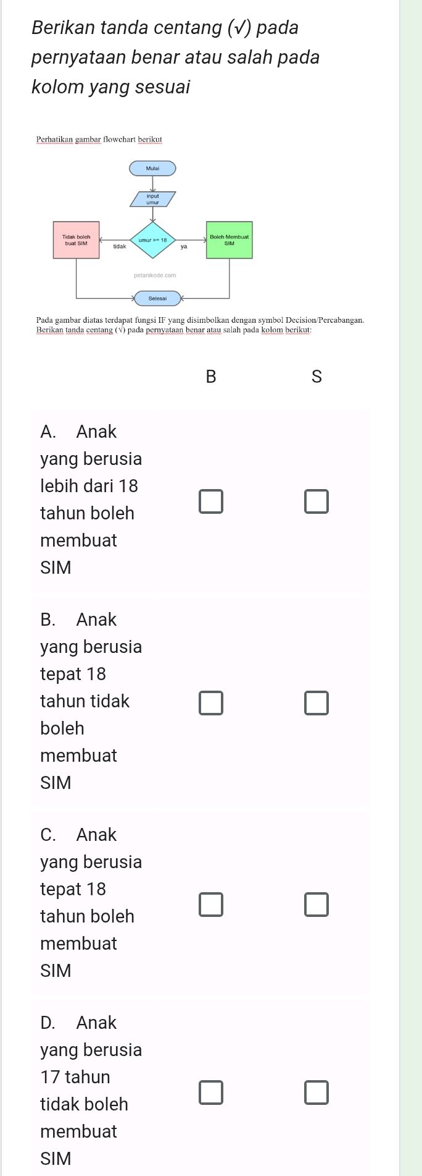Click the umur >= 18 decision diamond
The width and height of the screenshot is (422, 1176).
click(x=152, y=240)
